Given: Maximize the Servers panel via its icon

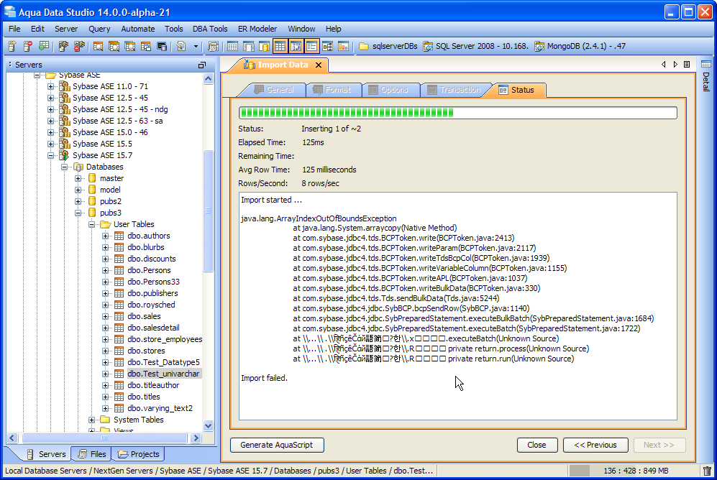Looking at the screenshot, I should click(201, 65).
